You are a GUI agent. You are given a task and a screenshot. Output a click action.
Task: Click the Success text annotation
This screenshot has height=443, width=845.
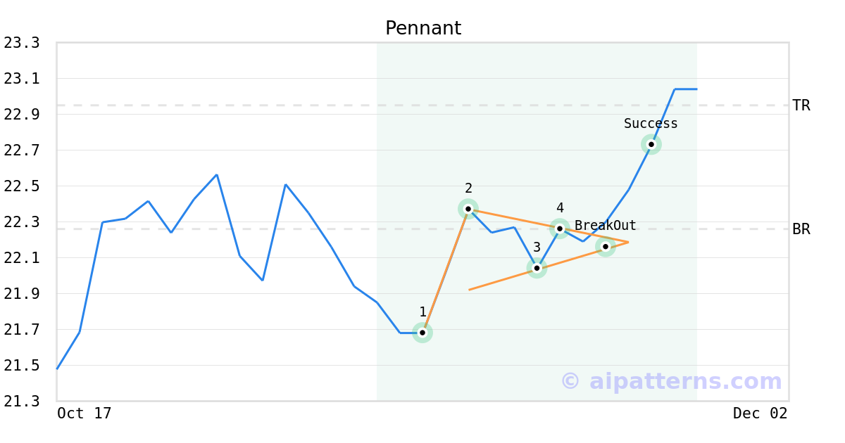pyautogui.click(x=651, y=124)
